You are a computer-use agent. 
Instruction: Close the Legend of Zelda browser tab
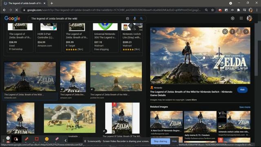tap(44, 3)
